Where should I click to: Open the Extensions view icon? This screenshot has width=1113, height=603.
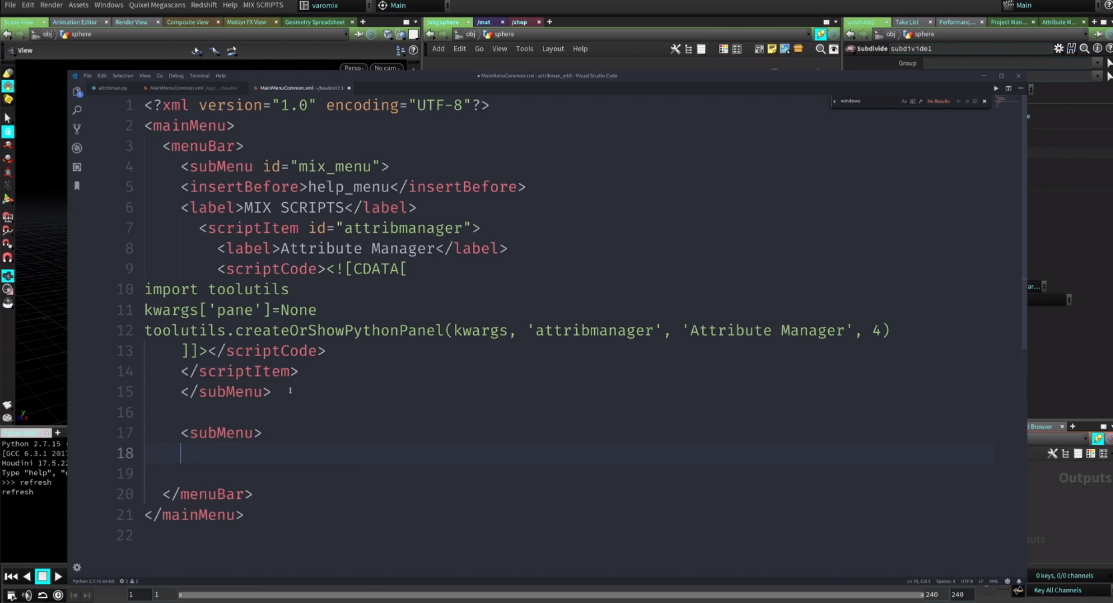tap(77, 167)
